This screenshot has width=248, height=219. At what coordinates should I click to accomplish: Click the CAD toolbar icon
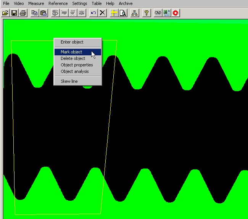point(158,13)
